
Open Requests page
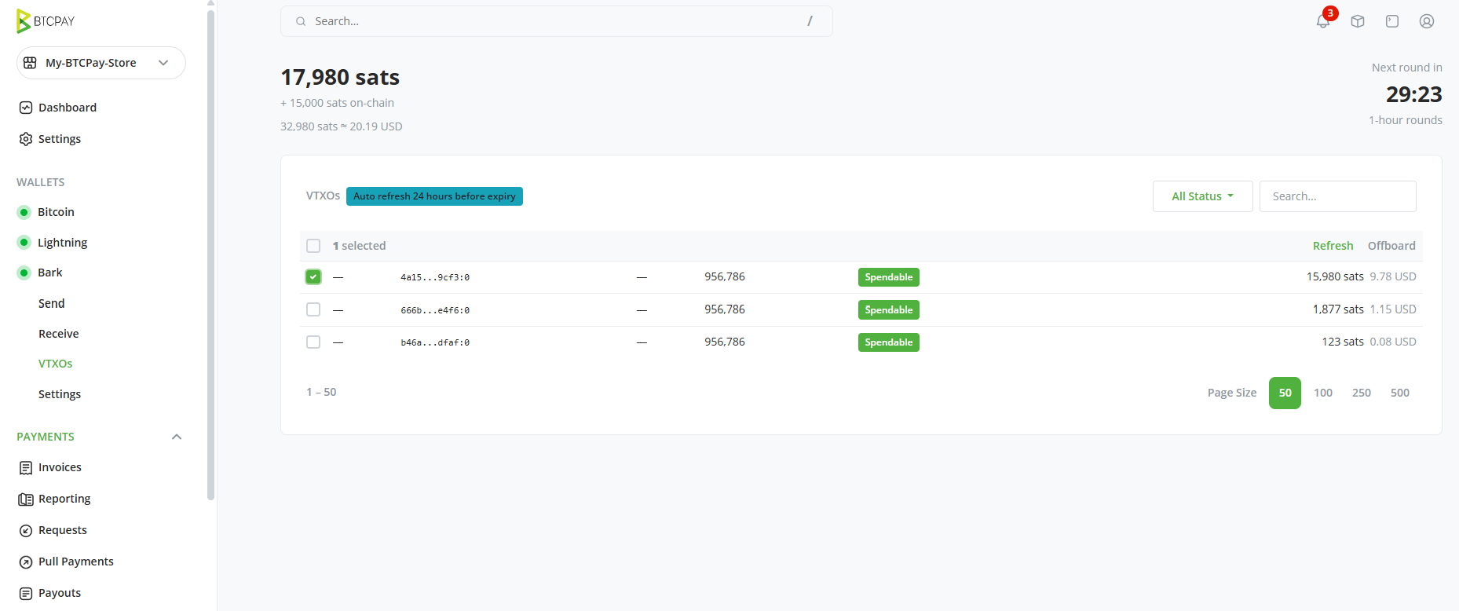point(63,530)
